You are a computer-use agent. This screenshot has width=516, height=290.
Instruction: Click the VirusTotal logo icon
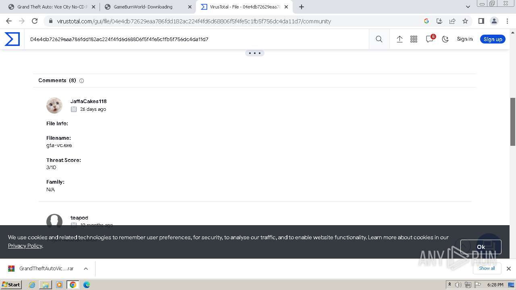coord(12,39)
